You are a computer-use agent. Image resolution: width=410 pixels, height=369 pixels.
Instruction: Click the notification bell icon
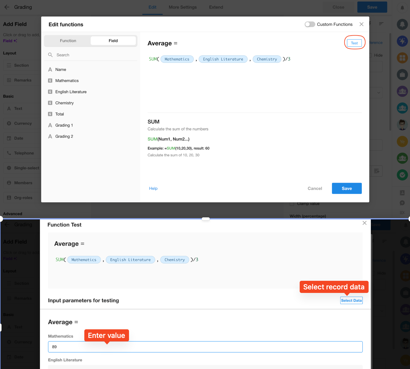pos(402,7)
